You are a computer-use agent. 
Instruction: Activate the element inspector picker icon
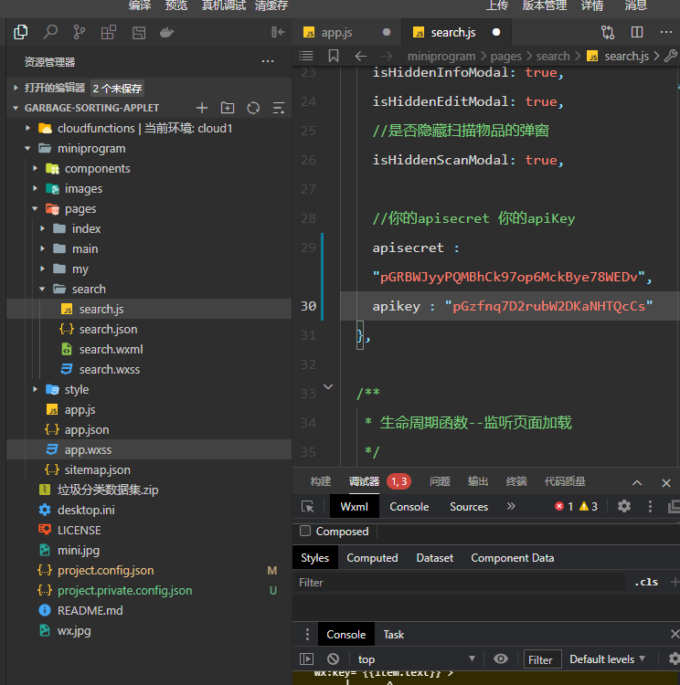pos(307,506)
